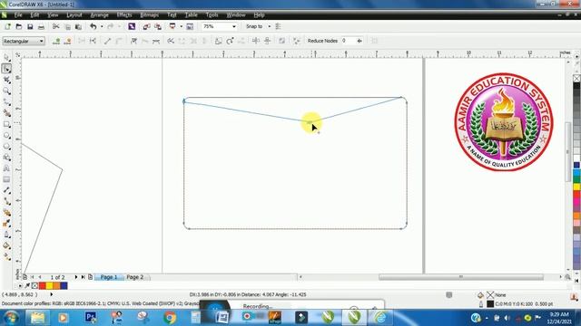
Task: Select the Text tool
Action: [6, 168]
